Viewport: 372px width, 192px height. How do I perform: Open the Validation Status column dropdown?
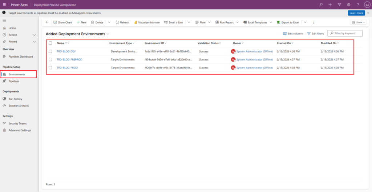(x=221, y=43)
